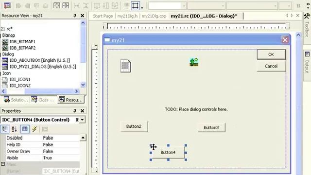311x175 pixels.
Task: Click the Align Lefts toolbar icon
Action: click(18, 5)
